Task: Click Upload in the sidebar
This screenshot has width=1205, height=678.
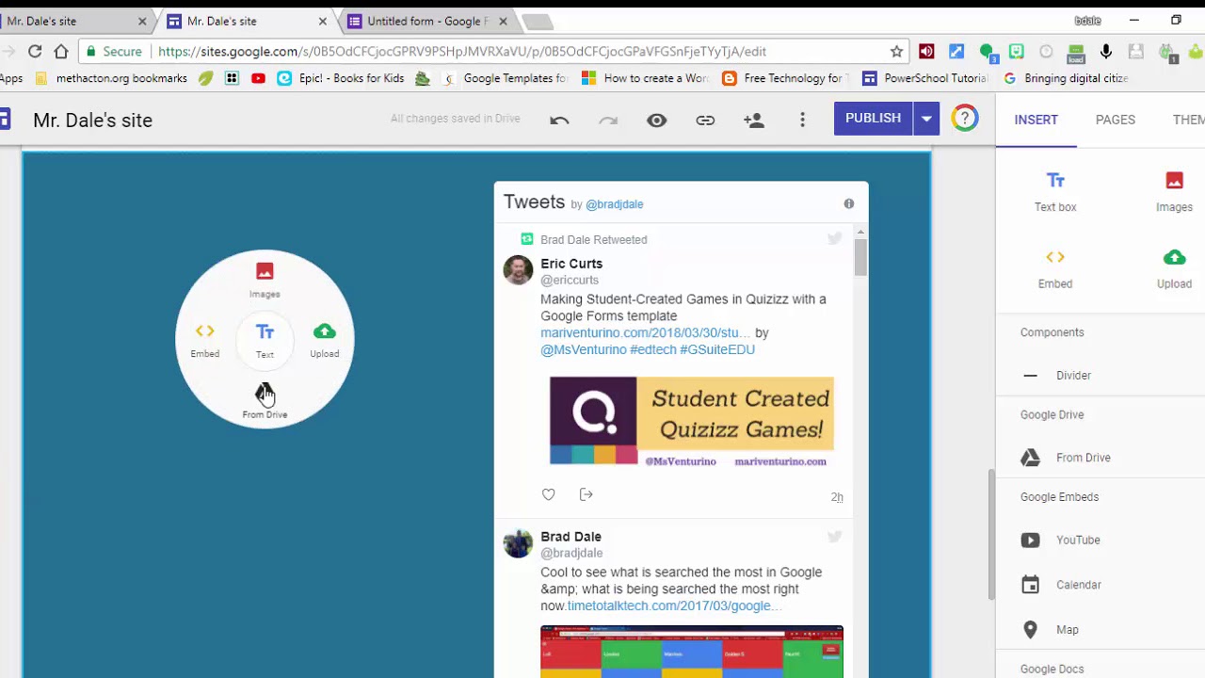Action: (1174, 268)
